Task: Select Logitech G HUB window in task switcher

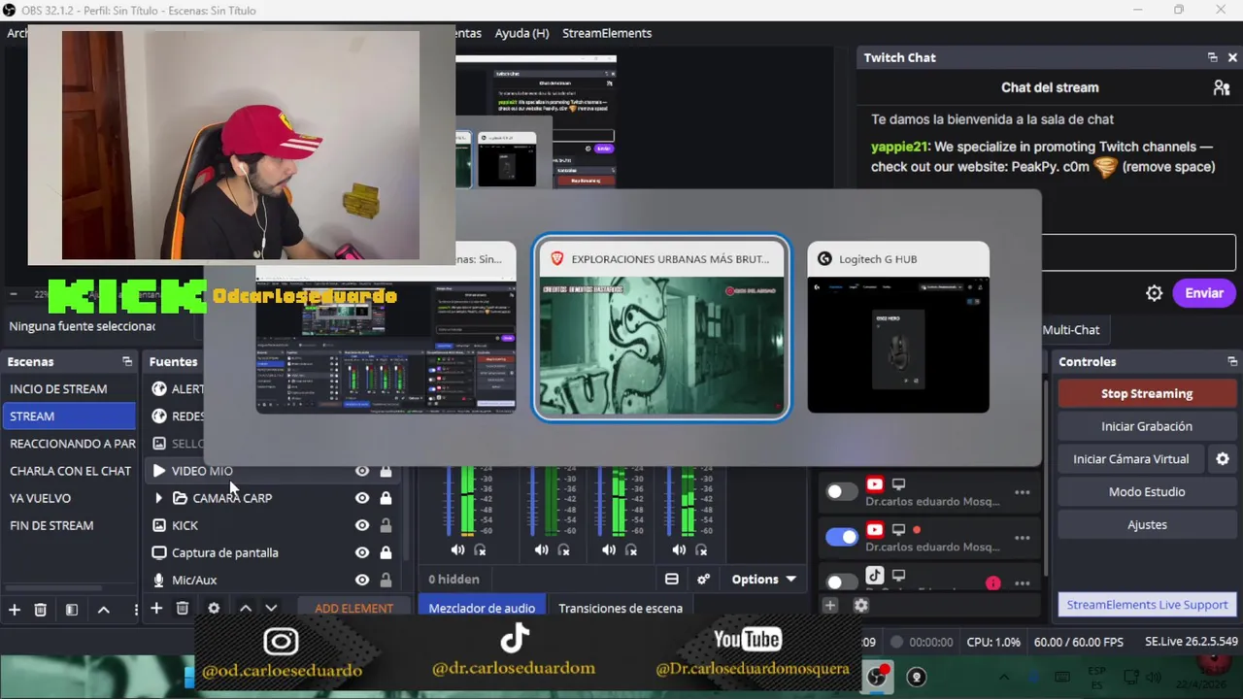Action: pyautogui.click(x=898, y=327)
